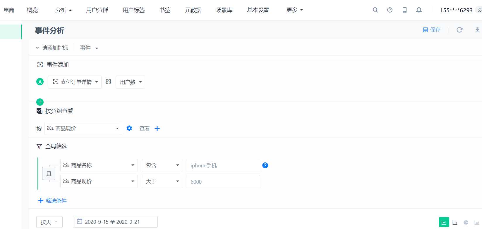
Task: Go to the 元数据 tab
Action: 193,10
